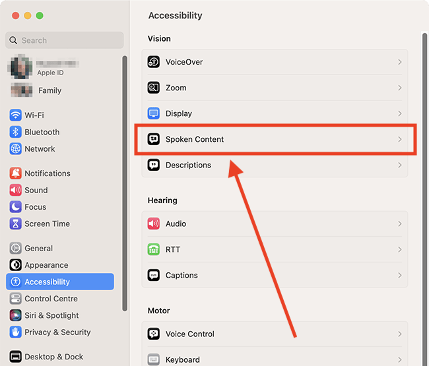Click the Privacy & Security hand icon
Screen dimensions: 429x366
click(x=16, y=332)
